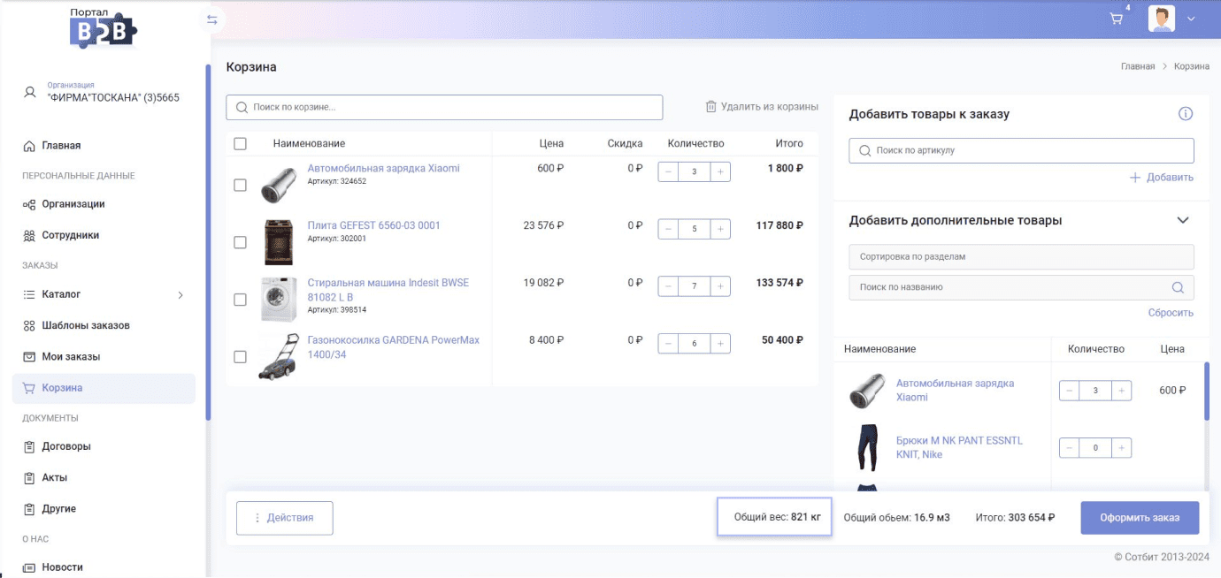Click the info icon near Добавить товары к заказу
1221x578 pixels.
coord(1186,114)
